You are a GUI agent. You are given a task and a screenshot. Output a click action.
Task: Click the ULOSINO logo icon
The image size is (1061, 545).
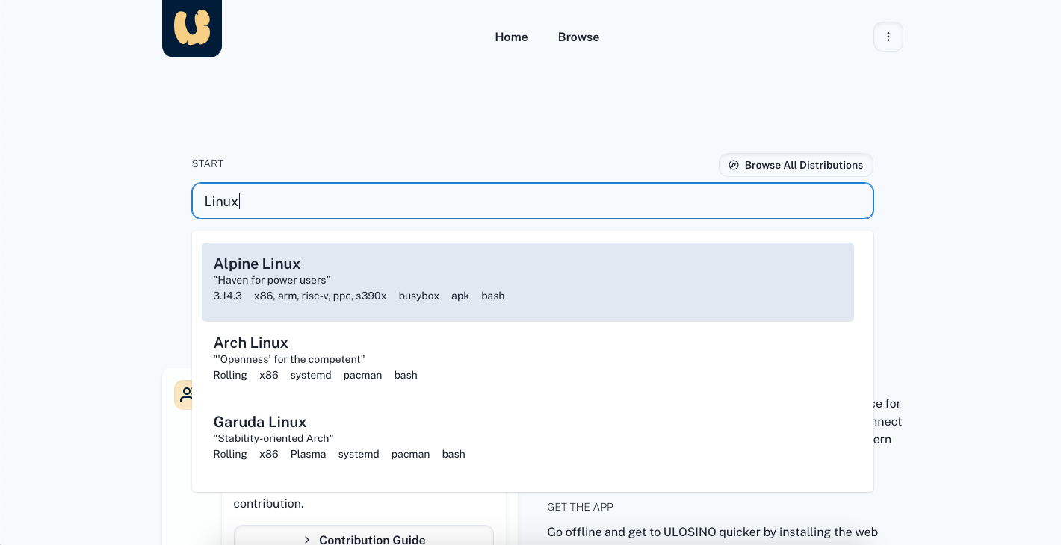click(192, 28)
